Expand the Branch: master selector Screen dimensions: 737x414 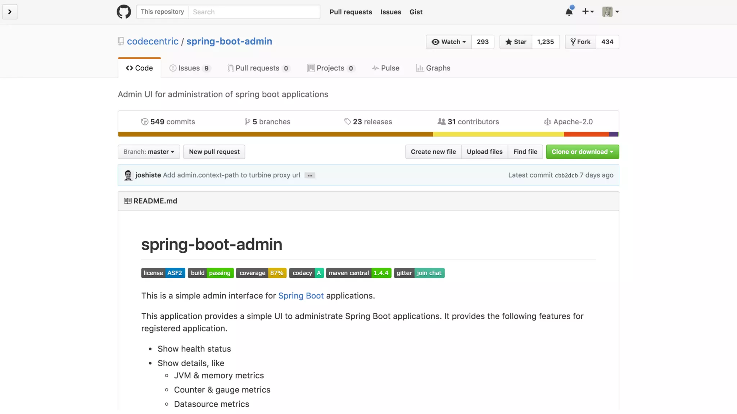[149, 152]
